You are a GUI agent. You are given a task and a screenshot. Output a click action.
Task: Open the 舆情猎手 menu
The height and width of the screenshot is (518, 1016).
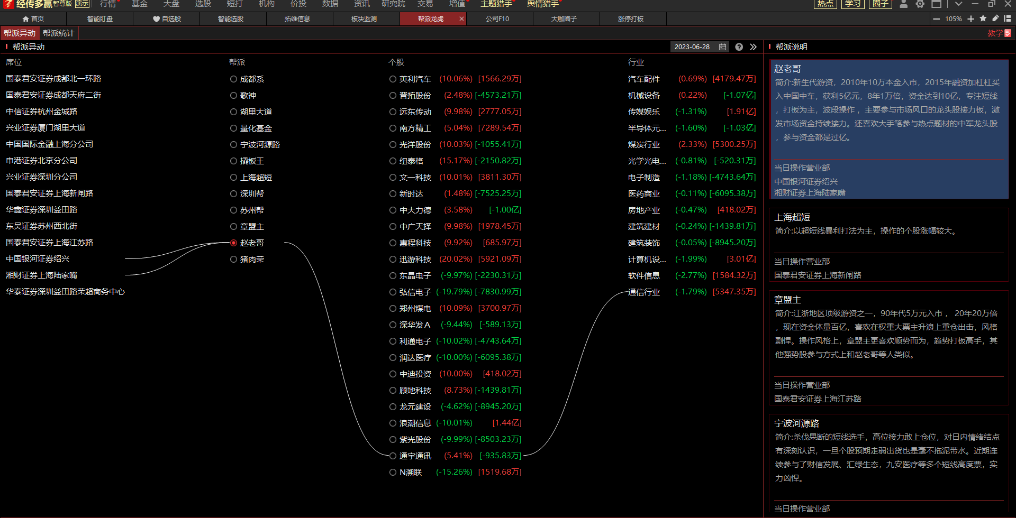click(x=543, y=4)
